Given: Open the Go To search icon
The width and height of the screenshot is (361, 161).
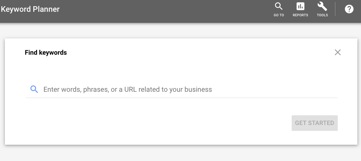Looking at the screenshot, I should click(278, 7).
